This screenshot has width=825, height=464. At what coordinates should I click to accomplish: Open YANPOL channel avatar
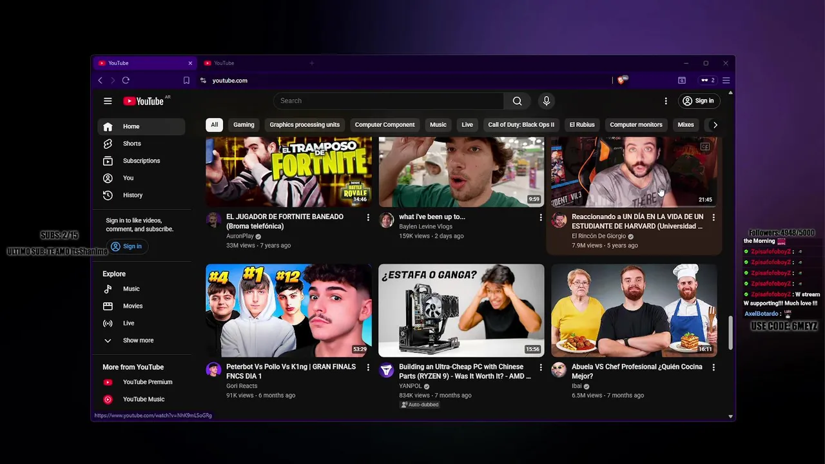pos(386,370)
